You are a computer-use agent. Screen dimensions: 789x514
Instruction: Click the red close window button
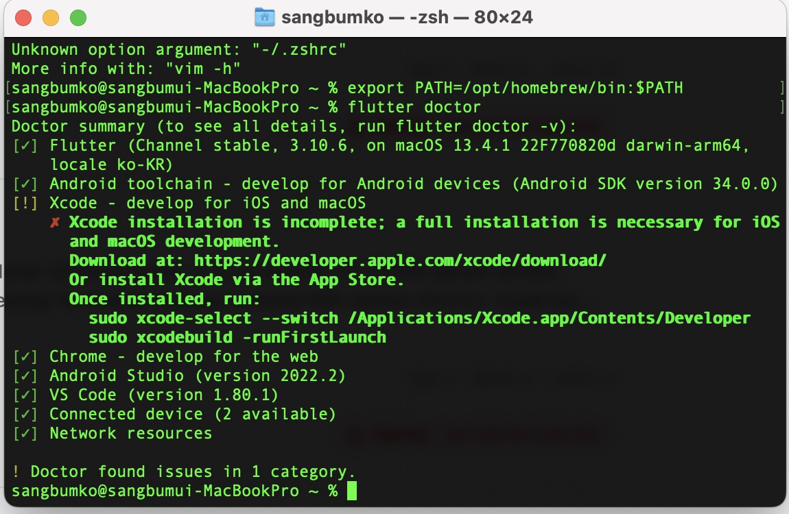(23, 18)
